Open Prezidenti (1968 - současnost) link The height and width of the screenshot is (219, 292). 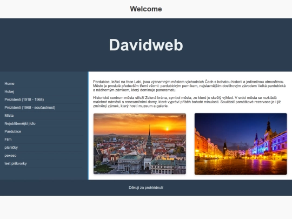pos(30,108)
